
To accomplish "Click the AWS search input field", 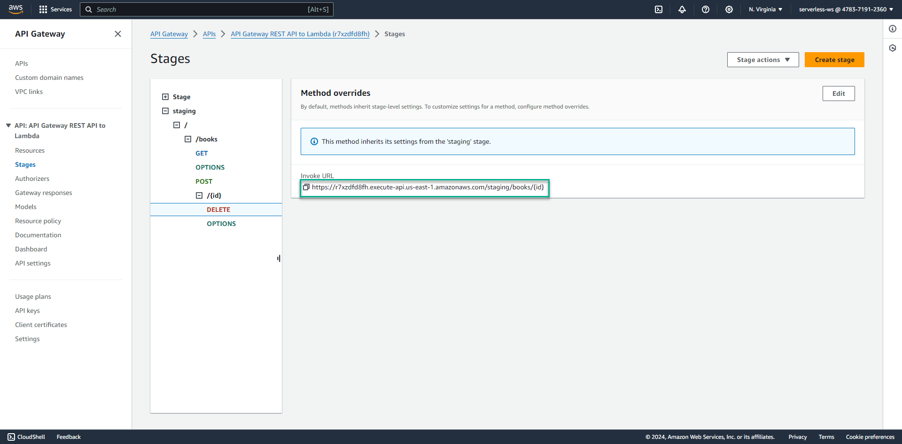I will 207,9.
